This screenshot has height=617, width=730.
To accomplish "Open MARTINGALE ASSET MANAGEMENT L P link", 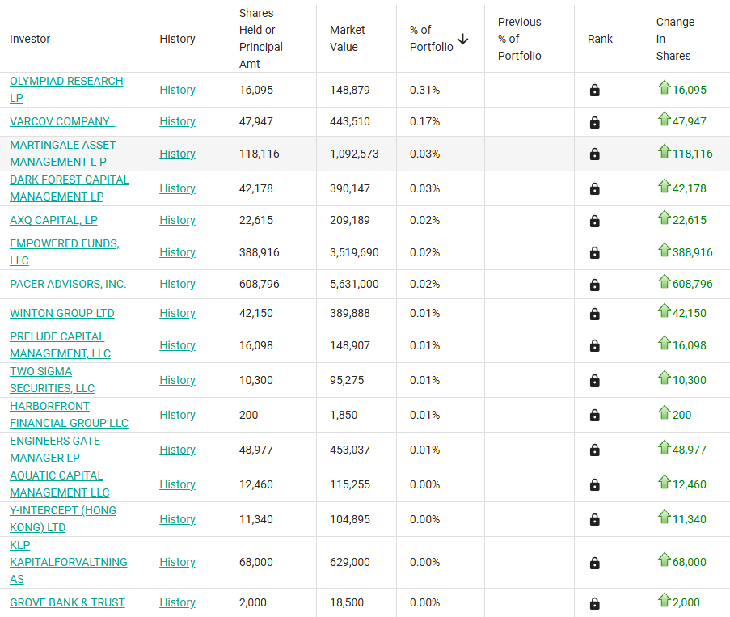I will click(63, 153).
